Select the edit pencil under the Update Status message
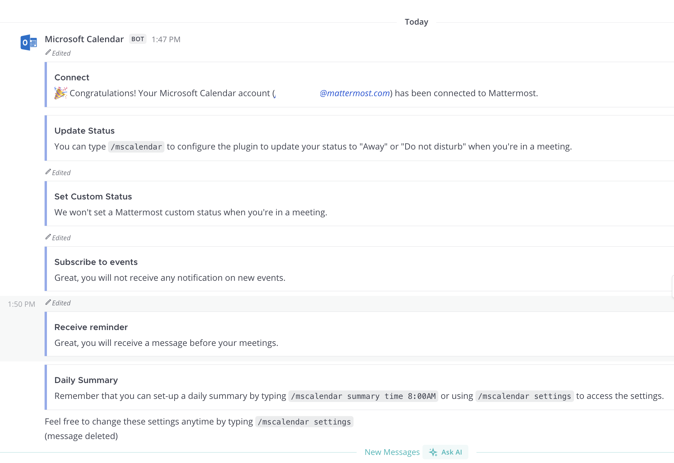The image size is (674, 463). pyautogui.click(x=48, y=171)
